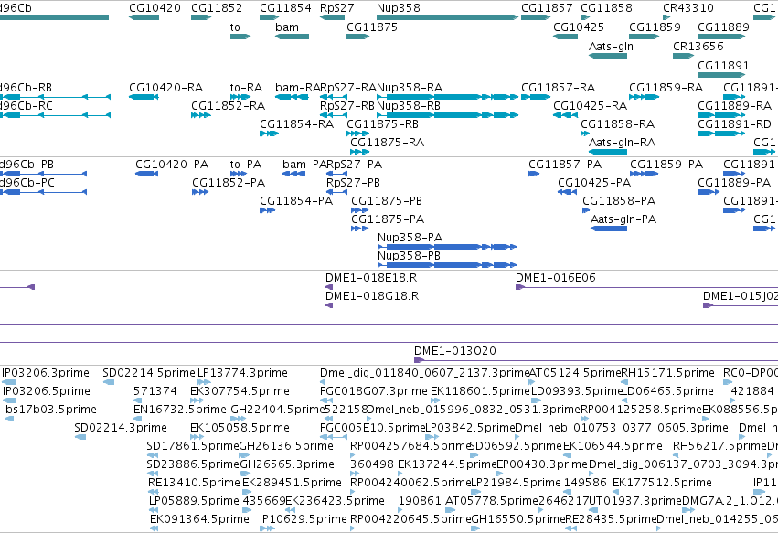778x533 pixels.
Task: Select transcript Nup358-RB
Action: pyautogui.click(x=448, y=115)
